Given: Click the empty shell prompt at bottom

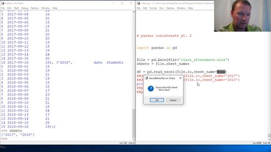Looking at the screenshot, I should tap(4, 139).
